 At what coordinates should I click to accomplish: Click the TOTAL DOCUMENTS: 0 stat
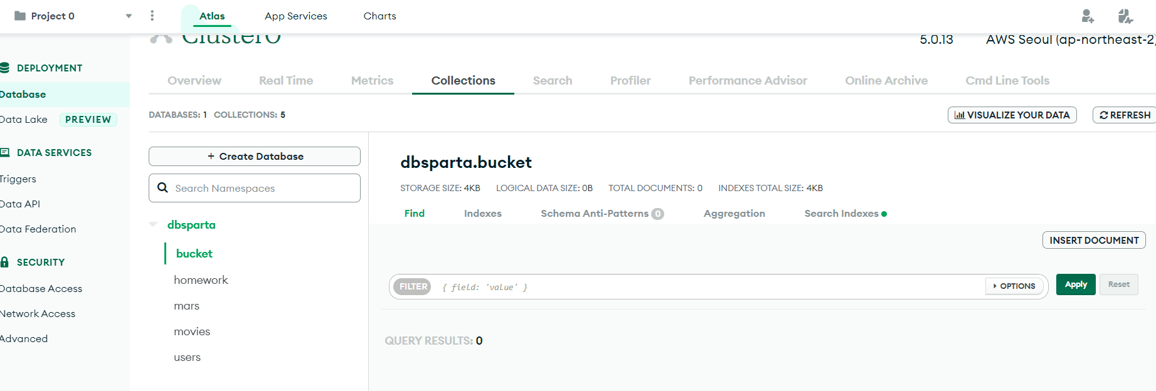(x=655, y=188)
